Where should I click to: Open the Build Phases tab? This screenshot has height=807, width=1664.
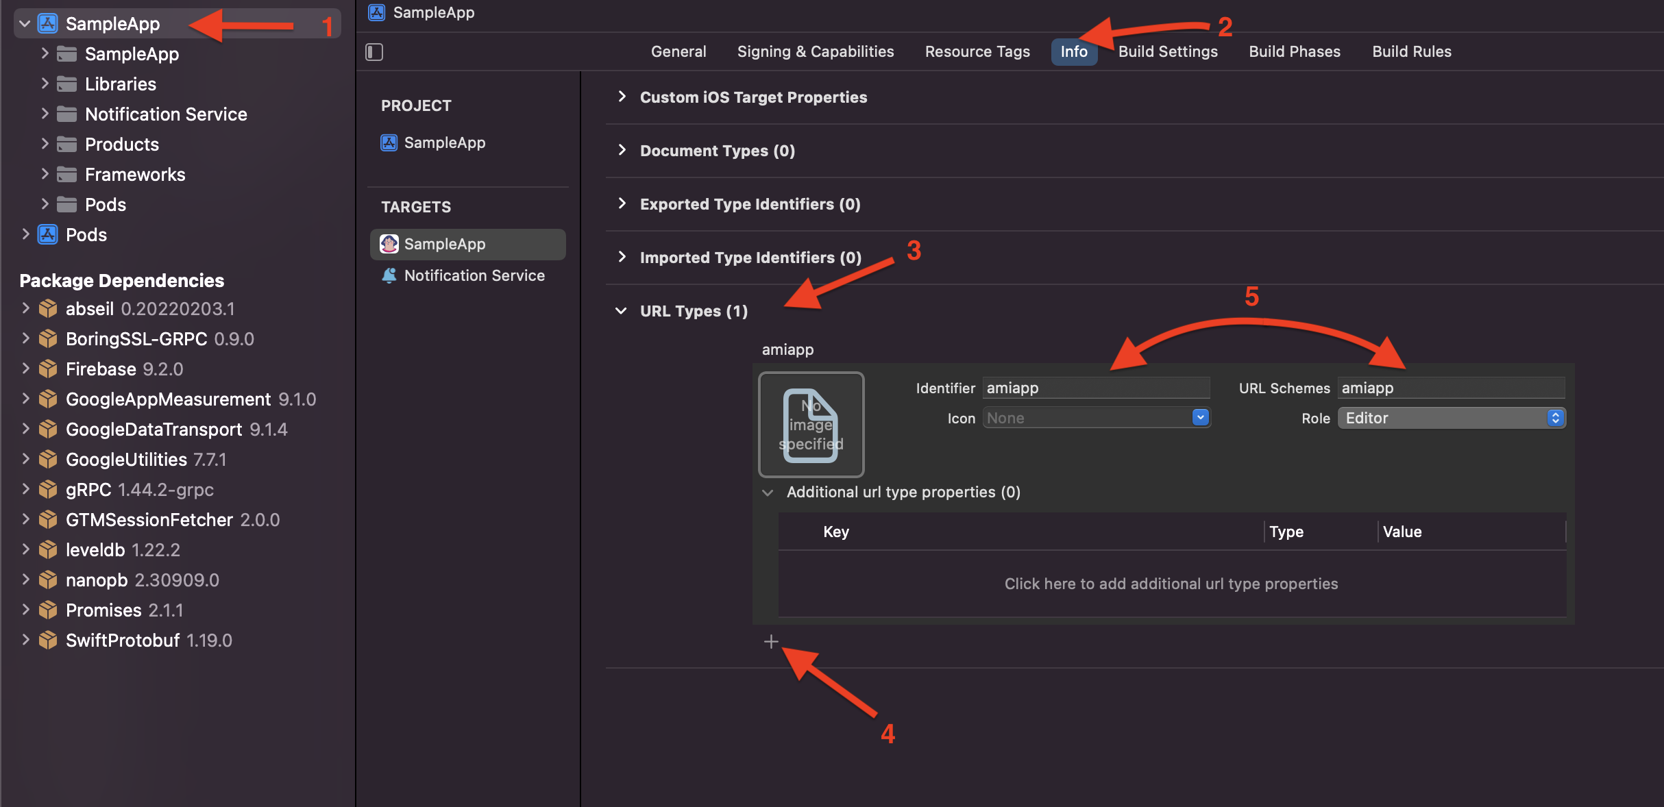[x=1295, y=52]
